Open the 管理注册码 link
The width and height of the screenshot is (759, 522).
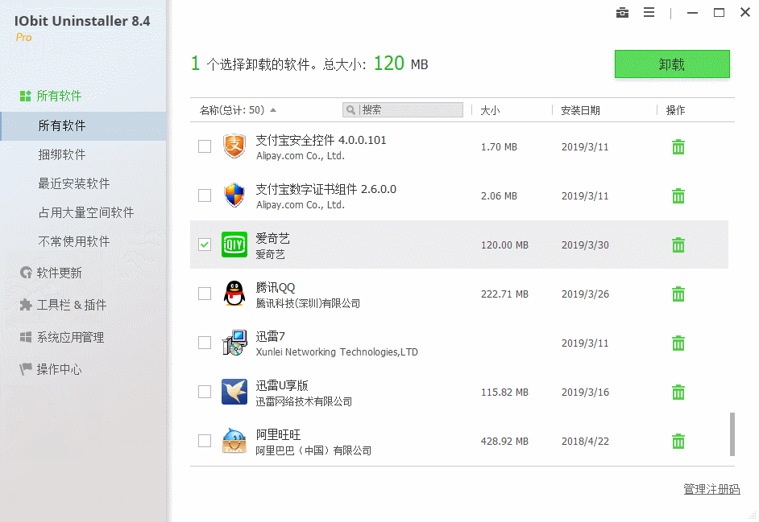click(711, 489)
